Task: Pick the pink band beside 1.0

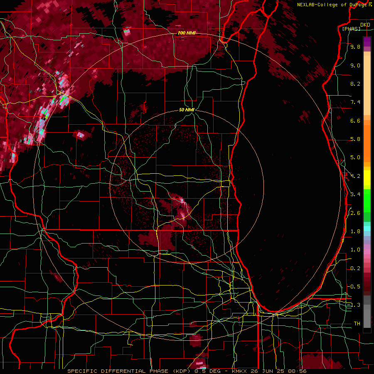Action: pos(367,252)
